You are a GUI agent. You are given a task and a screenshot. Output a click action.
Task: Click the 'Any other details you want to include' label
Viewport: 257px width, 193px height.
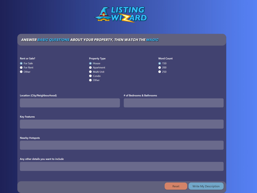[x=42, y=159]
